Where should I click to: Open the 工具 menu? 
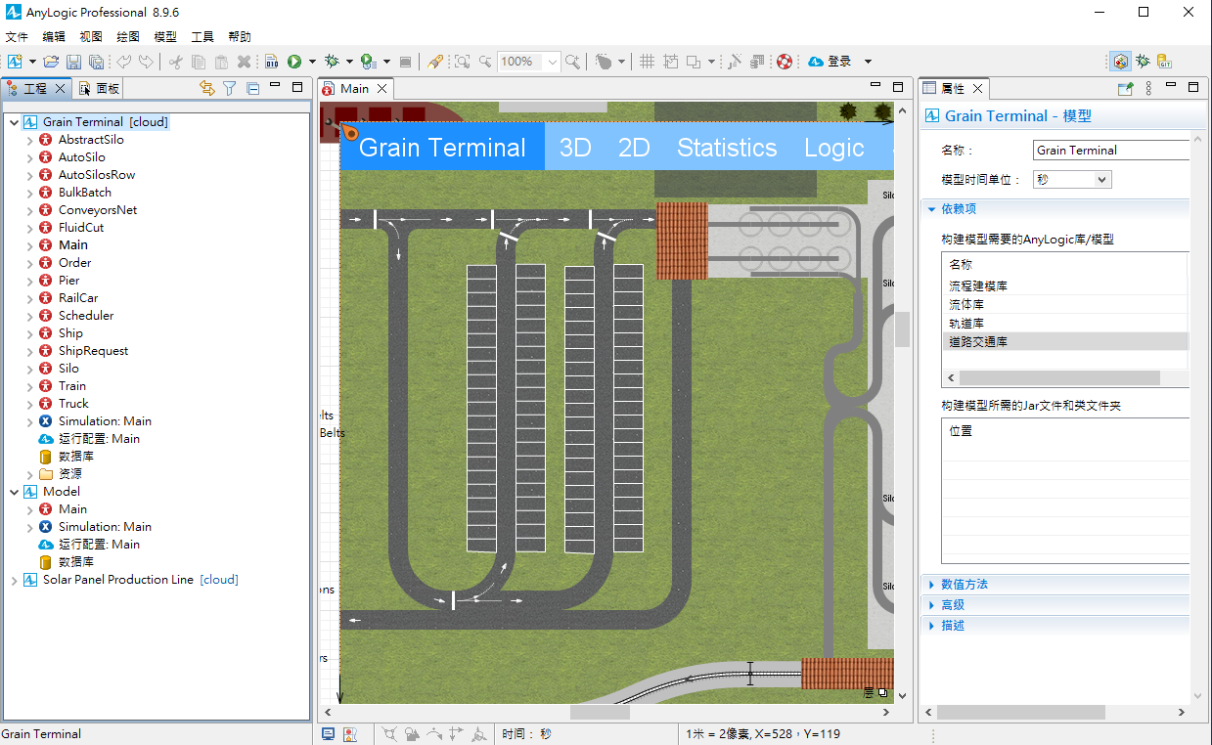point(202,37)
